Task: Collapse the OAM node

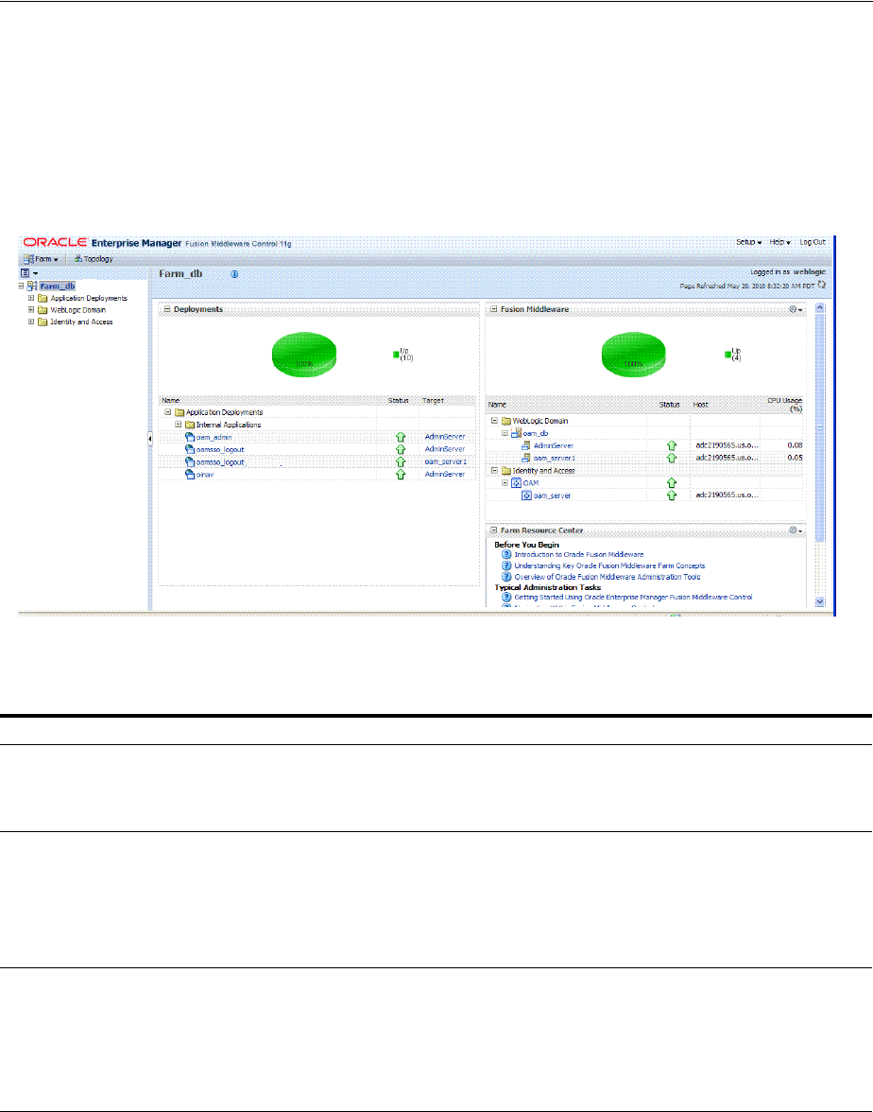Action: (x=505, y=483)
